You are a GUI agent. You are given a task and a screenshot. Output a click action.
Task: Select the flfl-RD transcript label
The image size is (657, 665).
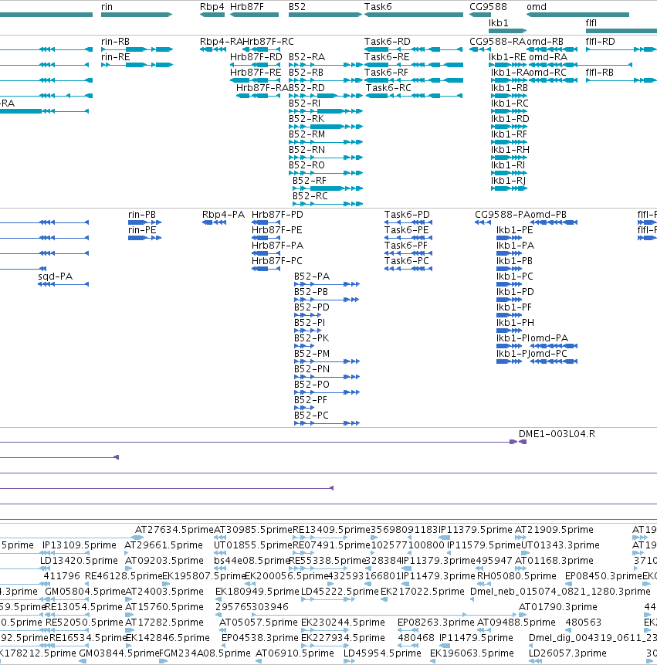600,42
